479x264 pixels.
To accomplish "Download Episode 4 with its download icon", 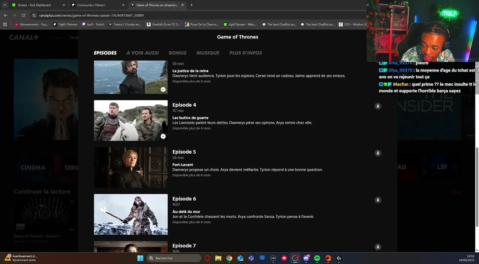I will point(378,106).
